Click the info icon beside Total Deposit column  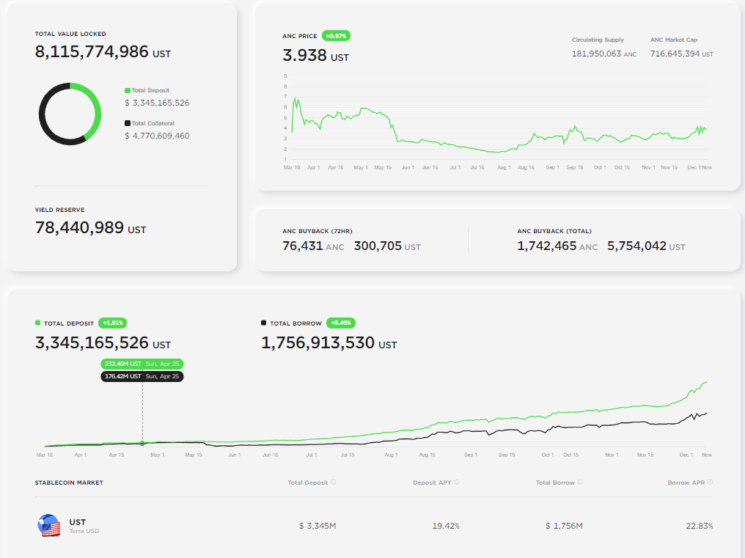coord(333,482)
